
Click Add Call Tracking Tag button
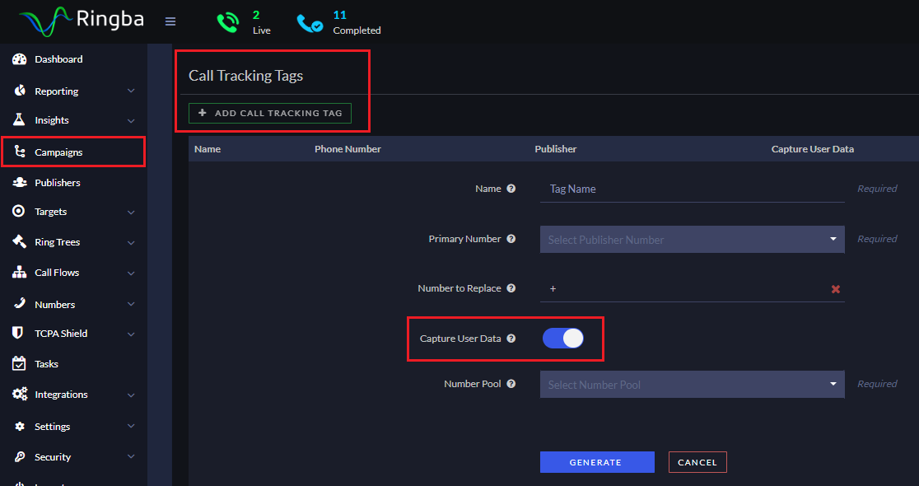(269, 113)
